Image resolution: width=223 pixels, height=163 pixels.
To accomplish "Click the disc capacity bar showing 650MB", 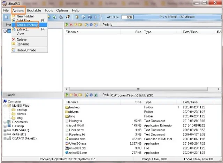I will click(177, 17).
